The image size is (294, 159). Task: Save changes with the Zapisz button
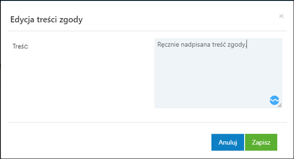click(261, 142)
